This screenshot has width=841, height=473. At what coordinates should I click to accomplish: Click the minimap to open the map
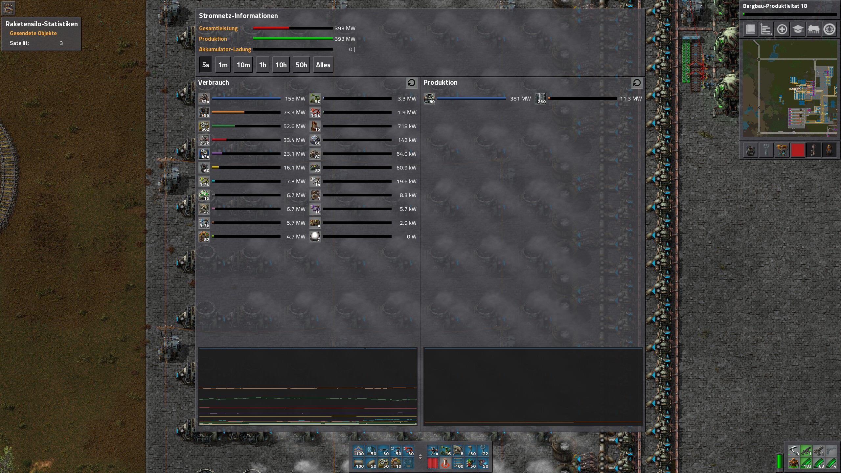[x=790, y=88]
